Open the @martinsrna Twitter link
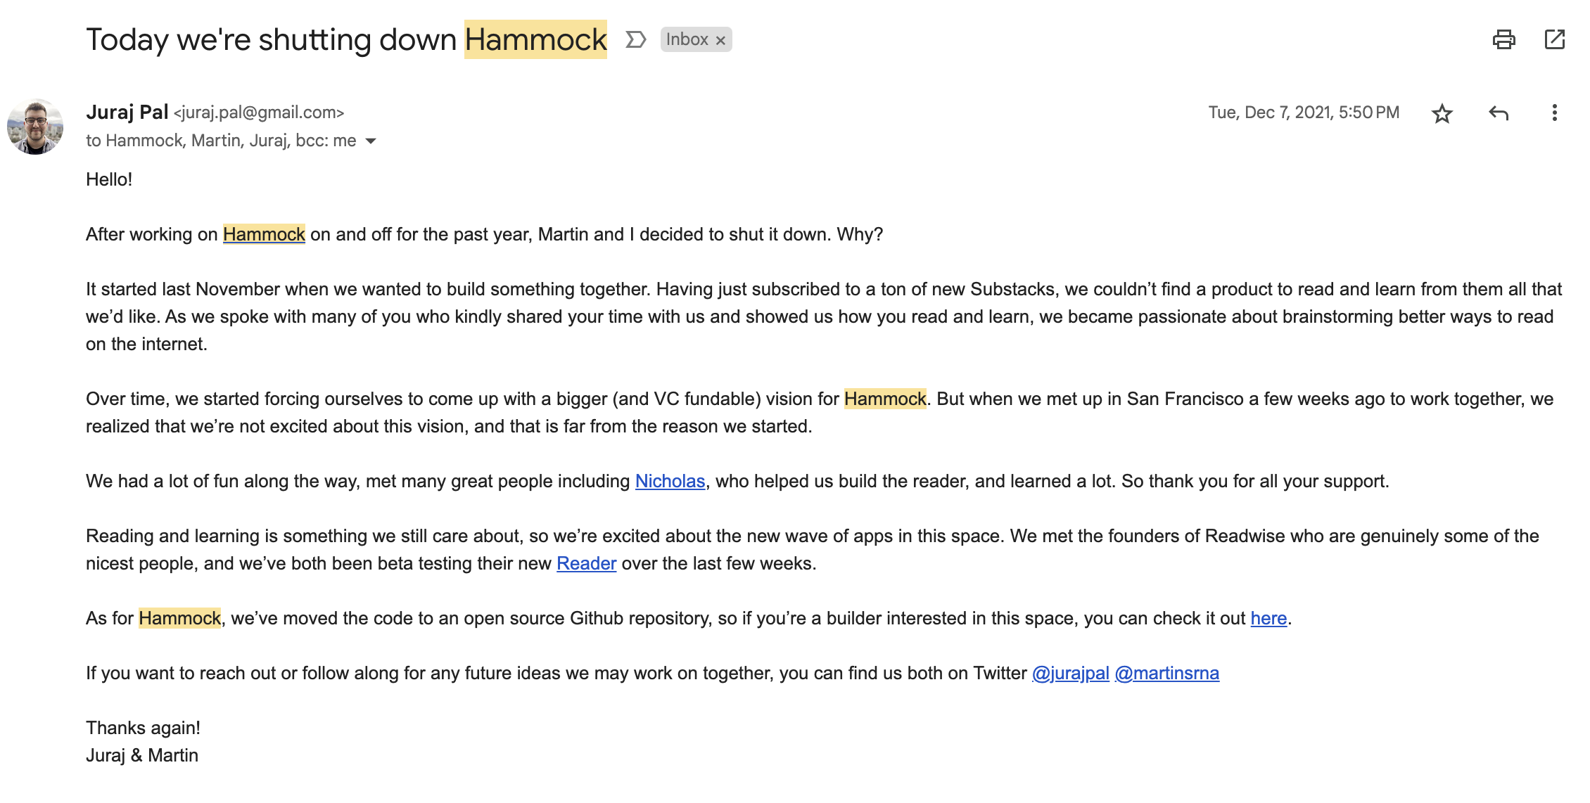This screenshot has width=1590, height=803. click(1167, 673)
